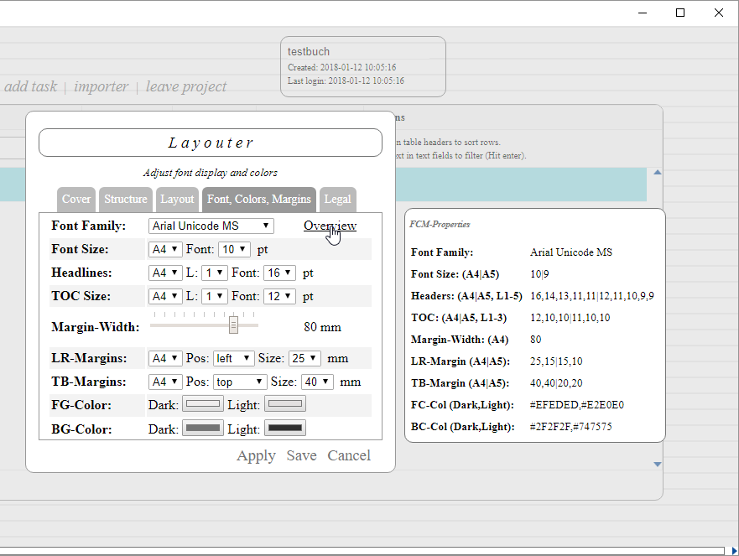
Task: Click the Apply button
Action: pyautogui.click(x=256, y=455)
